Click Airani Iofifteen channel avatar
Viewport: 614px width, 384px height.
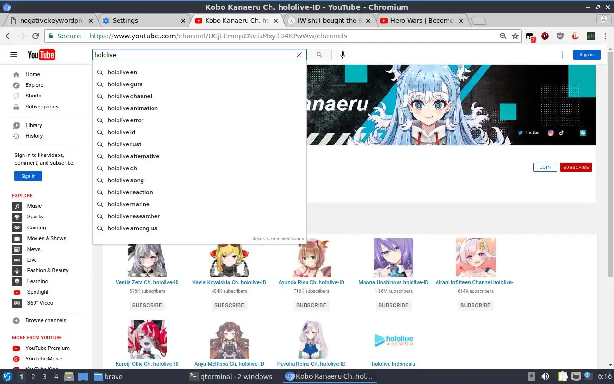coord(475,258)
